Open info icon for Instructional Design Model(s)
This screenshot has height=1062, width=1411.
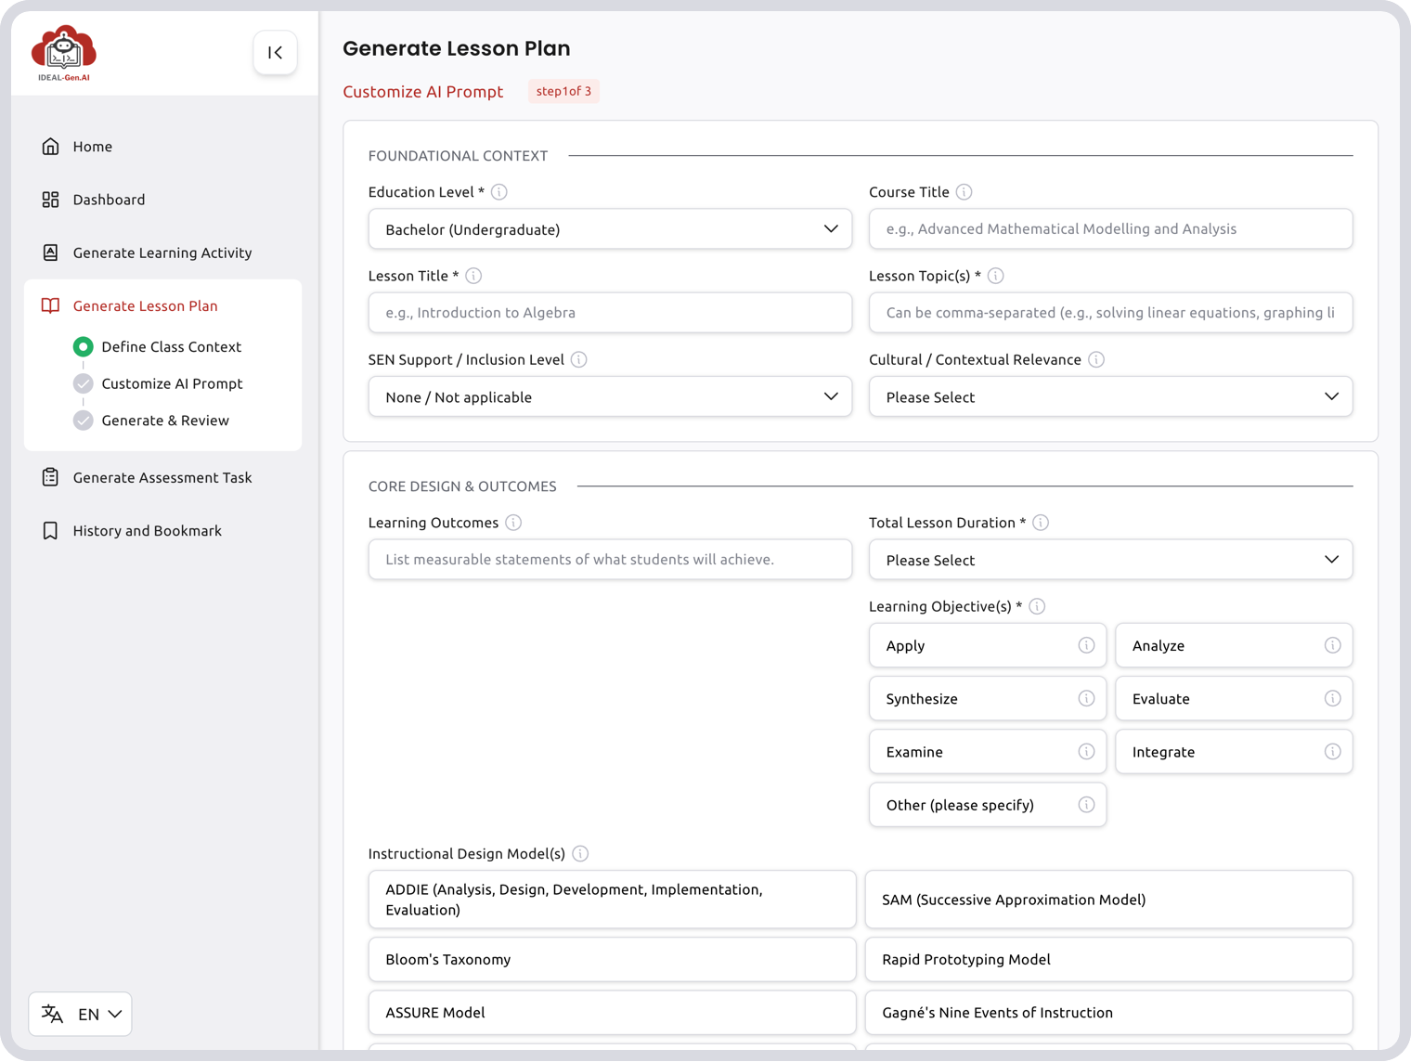pos(580,853)
